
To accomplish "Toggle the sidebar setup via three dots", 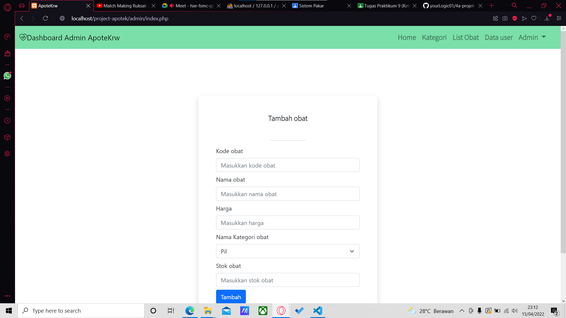I will pos(7,296).
